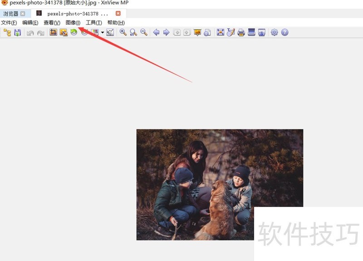Close the pexels-photo-341378 tab
This screenshot has height=261, width=363.
point(118,14)
